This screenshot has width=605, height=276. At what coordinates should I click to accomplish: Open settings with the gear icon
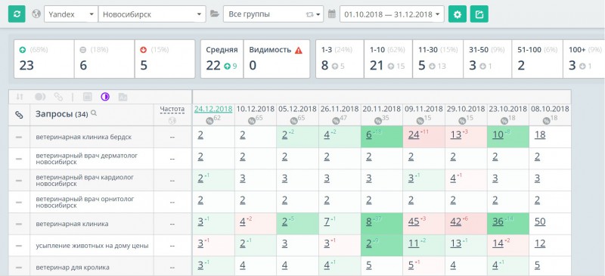[x=458, y=14]
